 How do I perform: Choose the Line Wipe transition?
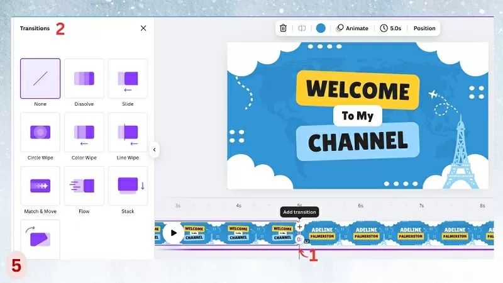(128, 132)
